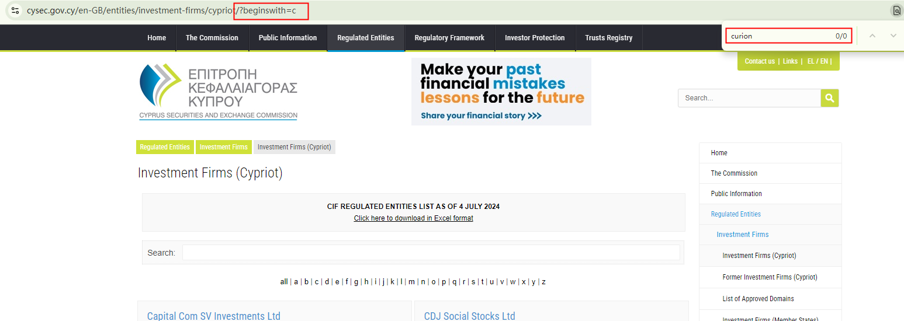Open the Home navigation menu
The image size is (904, 321).
click(157, 38)
